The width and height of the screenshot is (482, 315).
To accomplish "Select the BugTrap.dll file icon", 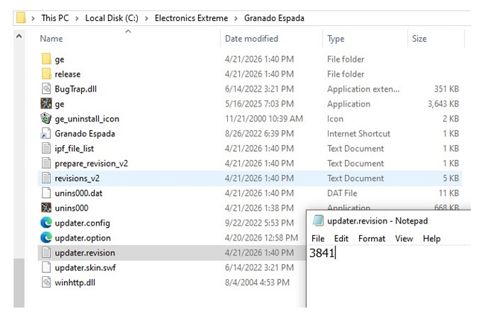I will [x=46, y=89].
